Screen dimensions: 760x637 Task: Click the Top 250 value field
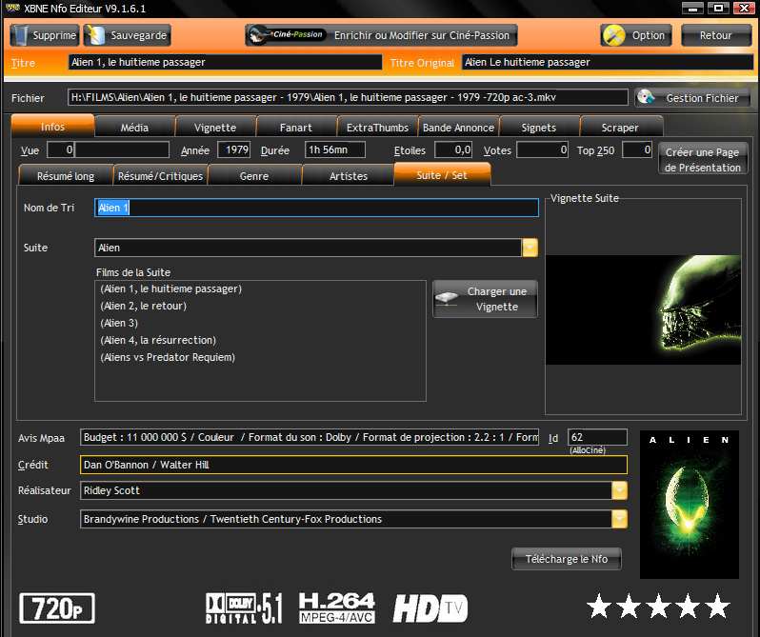coord(637,149)
